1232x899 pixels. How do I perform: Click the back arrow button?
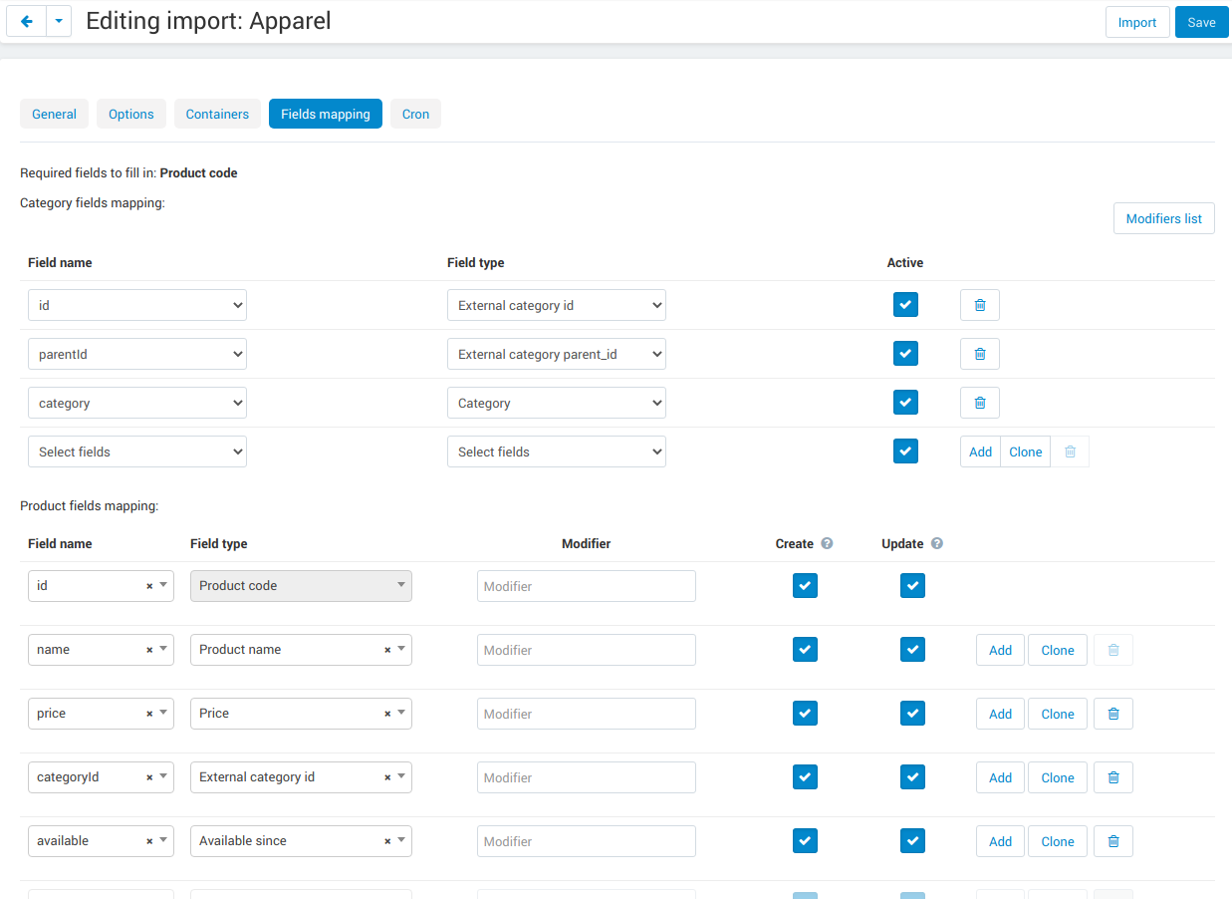(x=27, y=22)
